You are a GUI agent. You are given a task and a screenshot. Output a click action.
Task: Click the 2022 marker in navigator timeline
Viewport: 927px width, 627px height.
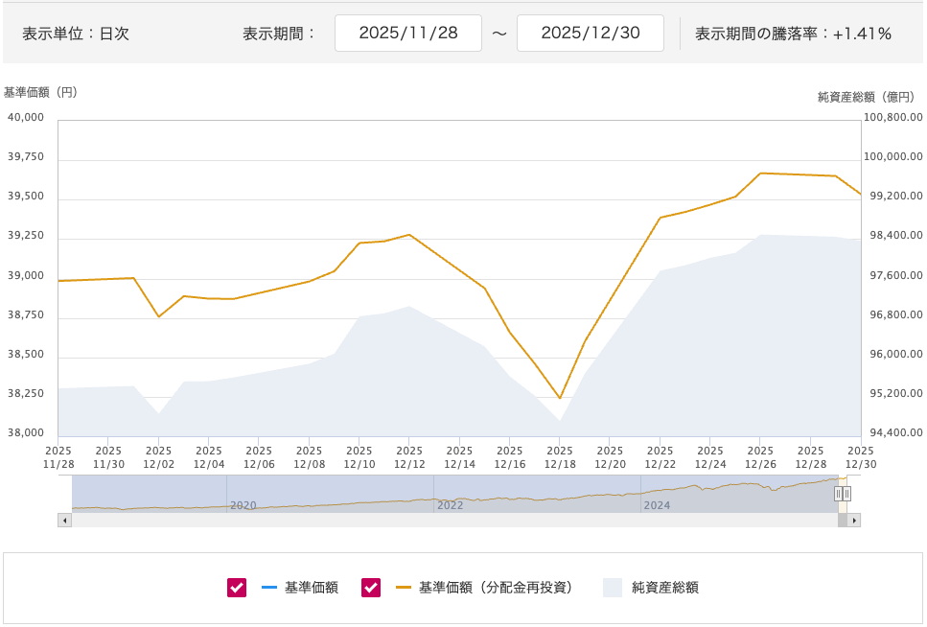(x=450, y=504)
